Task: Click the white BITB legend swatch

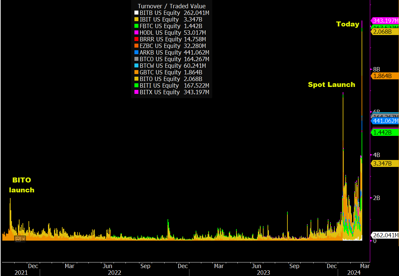Action: [x=136, y=13]
